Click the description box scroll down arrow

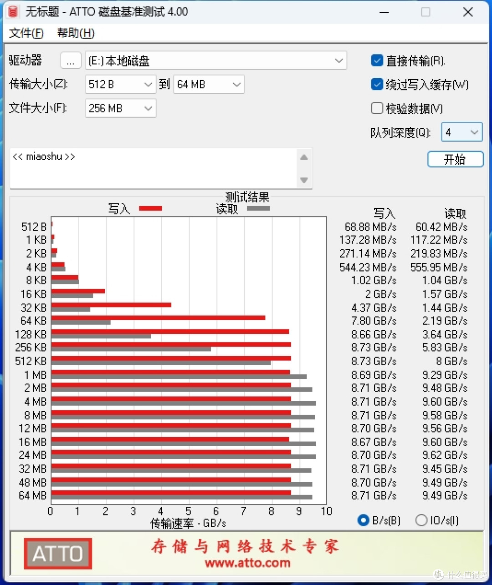click(x=304, y=180)
